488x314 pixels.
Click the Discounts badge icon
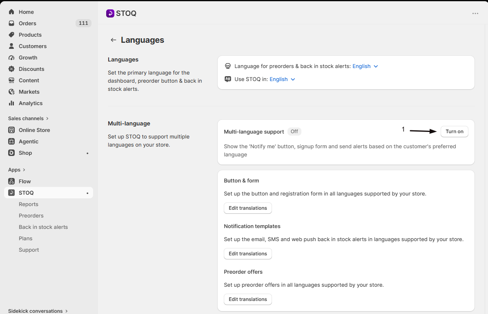coord(11,69)
